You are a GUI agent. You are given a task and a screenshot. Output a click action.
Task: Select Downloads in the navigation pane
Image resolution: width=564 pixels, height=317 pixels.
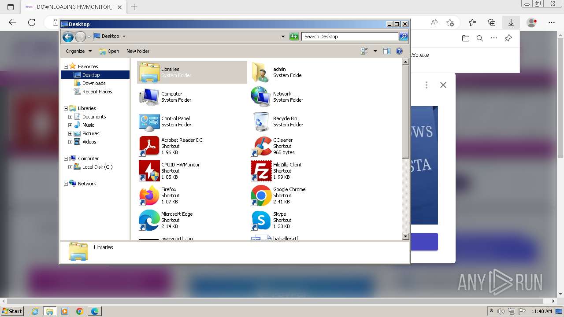click(x=94, y=83)
